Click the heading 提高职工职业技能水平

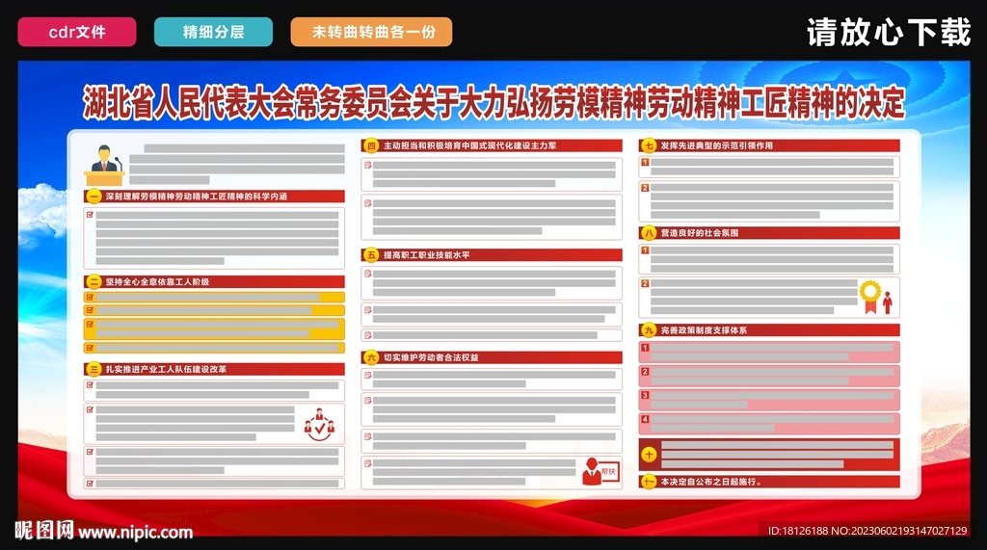427,255
